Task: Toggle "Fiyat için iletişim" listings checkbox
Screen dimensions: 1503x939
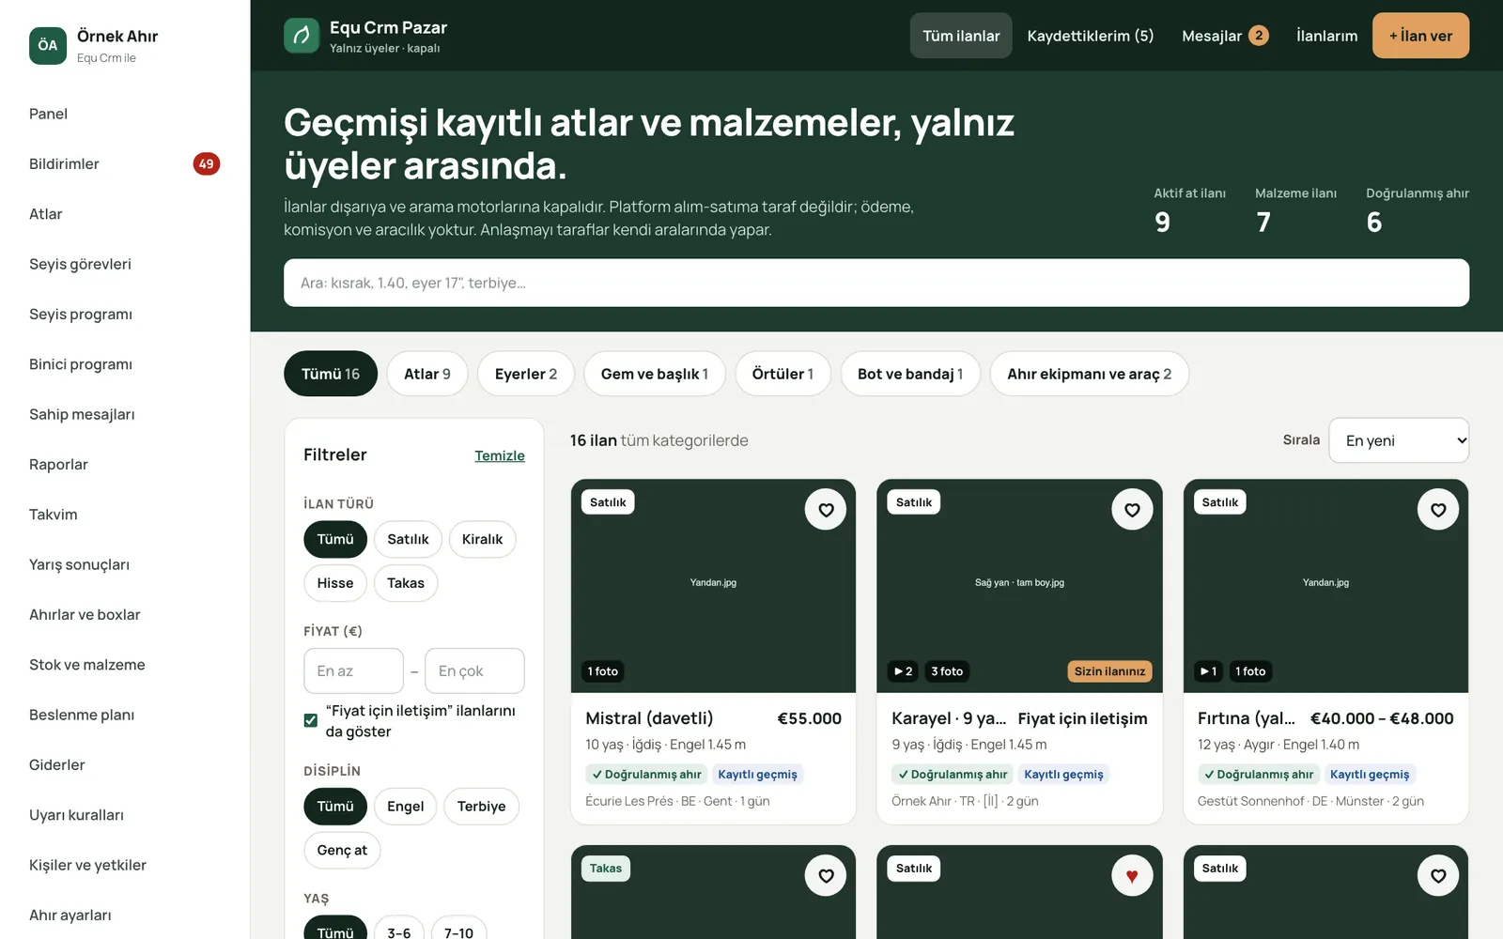Action: [x=310, y=720]
